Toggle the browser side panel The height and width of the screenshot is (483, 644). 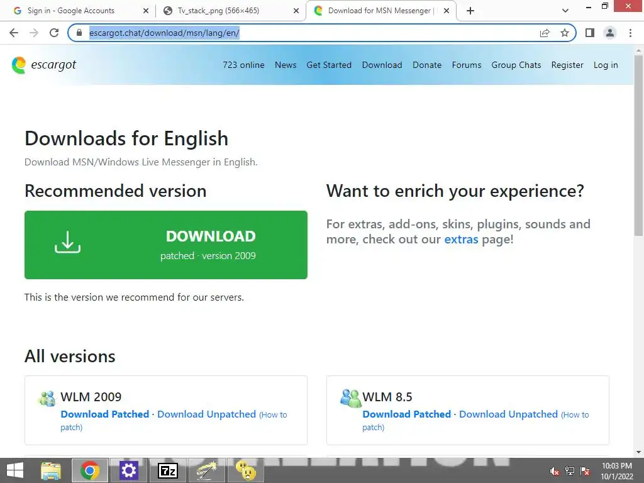pyautogui.click(x=590, y=33)
